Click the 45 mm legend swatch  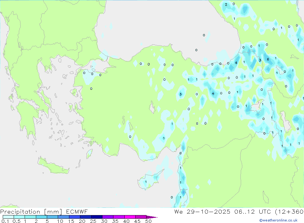pos(141,217)
